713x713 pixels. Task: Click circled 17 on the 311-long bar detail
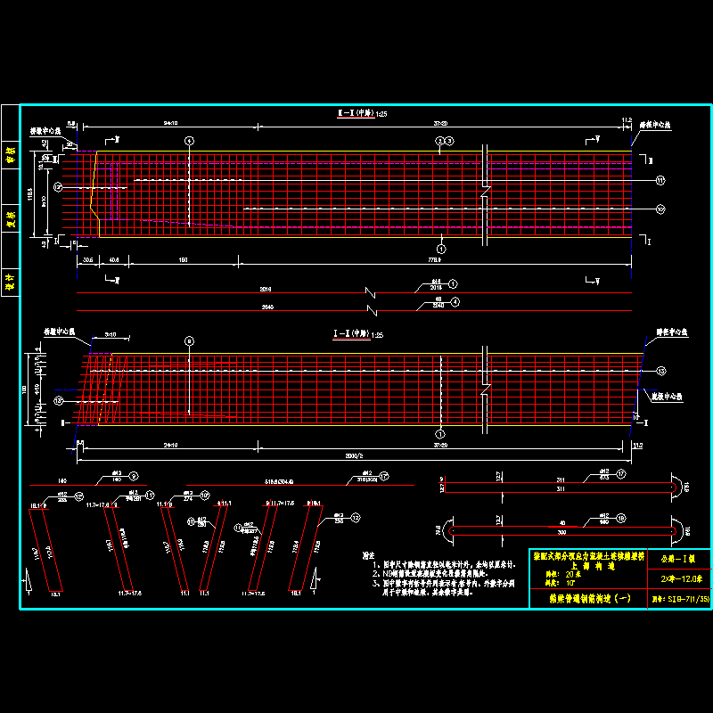point(621,474)
